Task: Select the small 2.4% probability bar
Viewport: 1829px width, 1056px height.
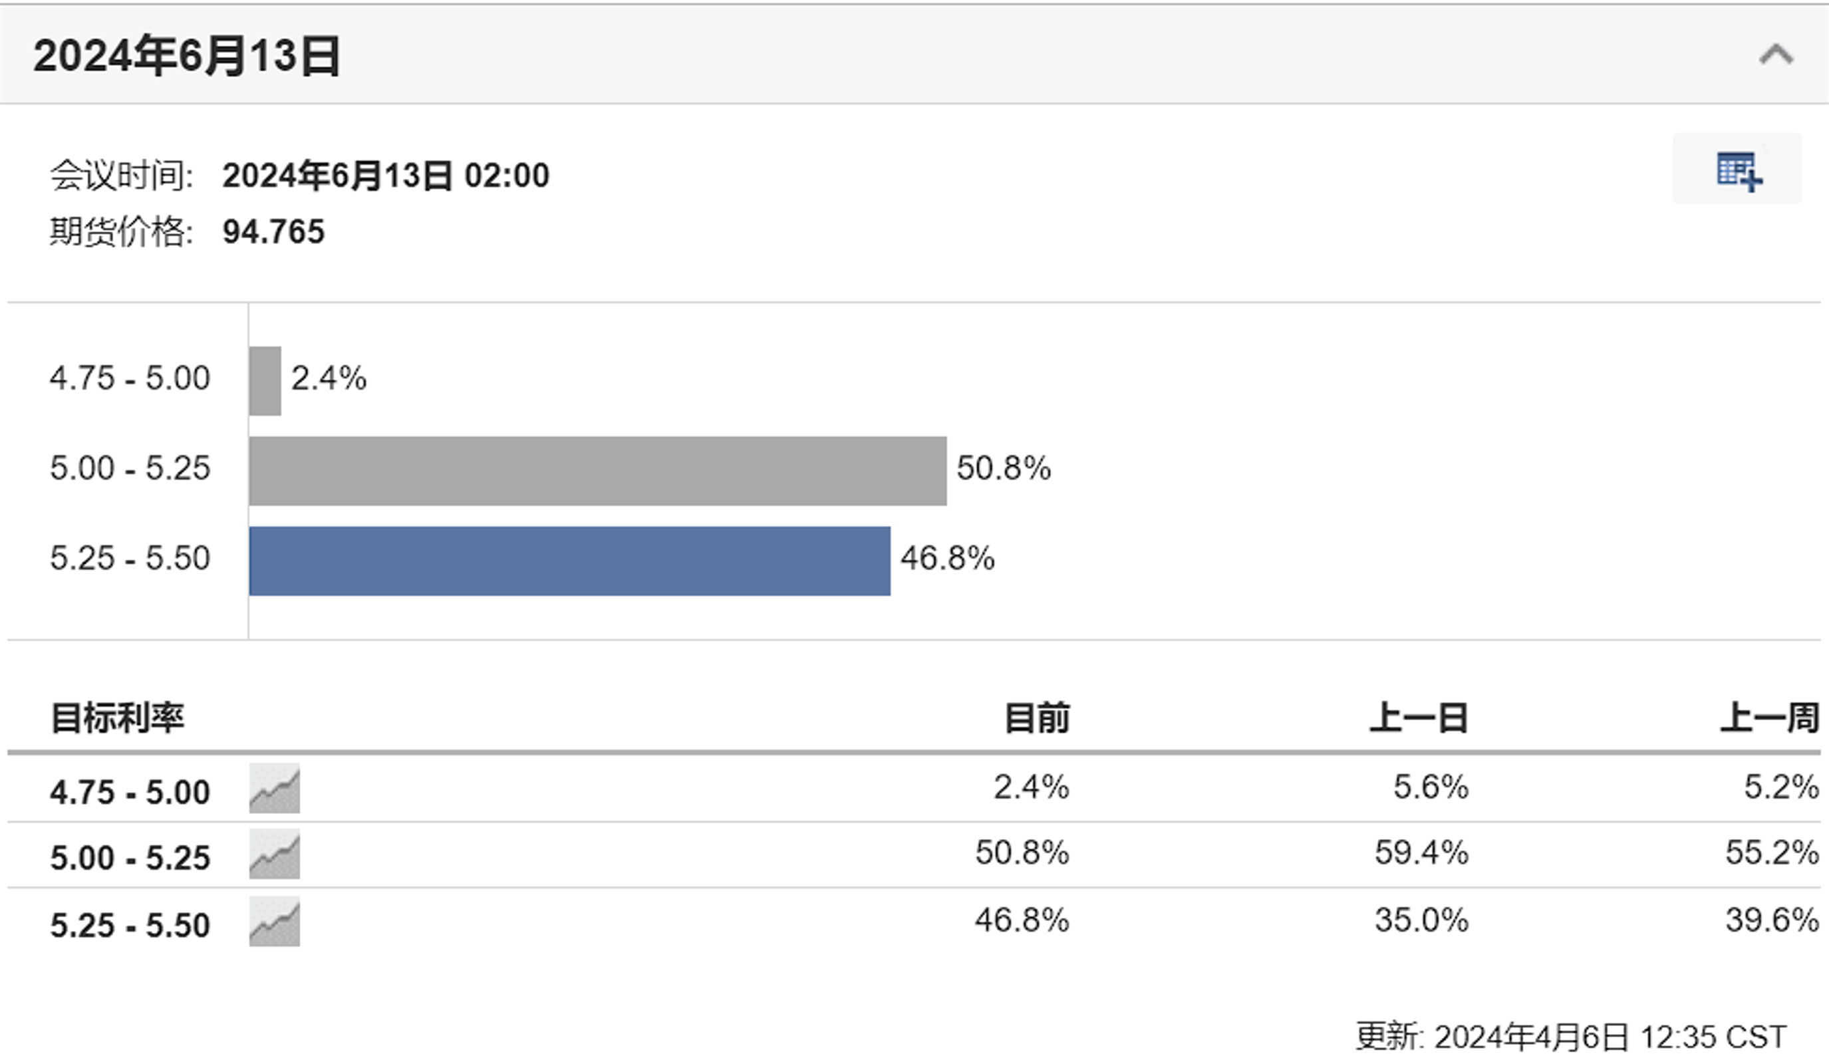Action: coord(265,381)
